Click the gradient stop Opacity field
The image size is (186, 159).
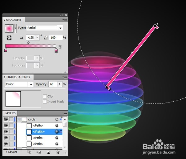click(x=30, y=58)
